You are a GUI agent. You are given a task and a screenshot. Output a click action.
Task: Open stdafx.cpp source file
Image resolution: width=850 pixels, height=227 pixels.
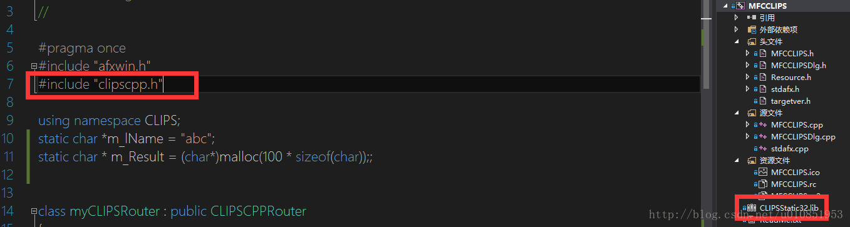click(x=790, y=148)
